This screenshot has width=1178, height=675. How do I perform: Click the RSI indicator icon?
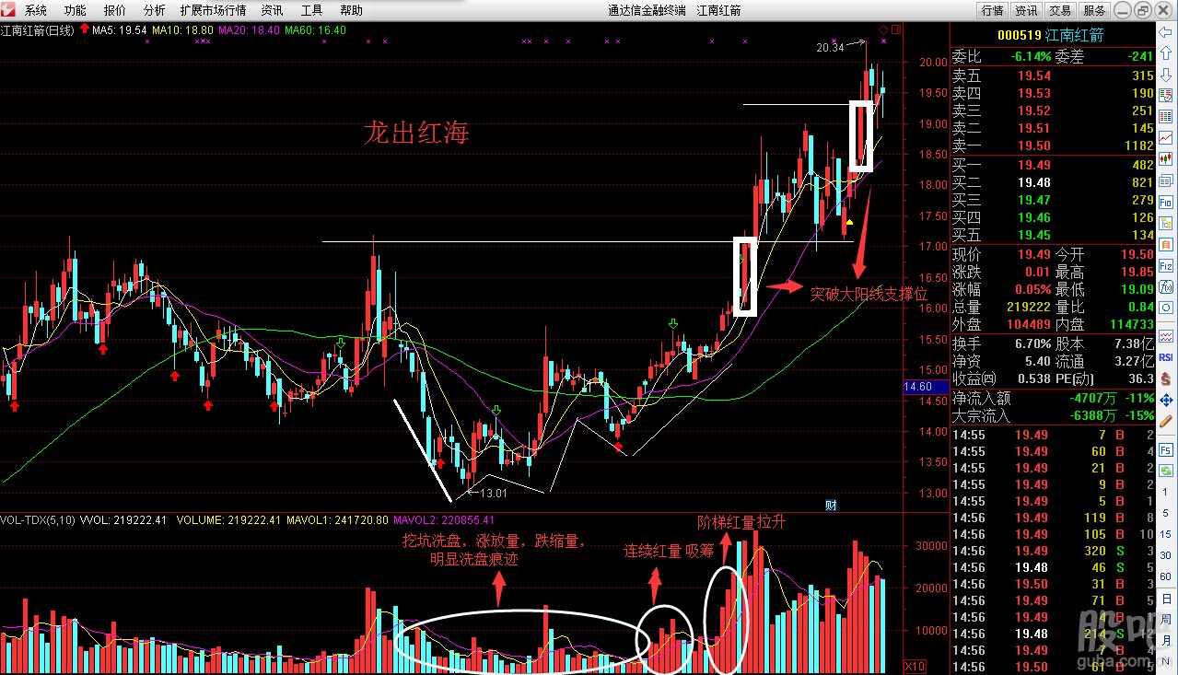click(1166, 355)
